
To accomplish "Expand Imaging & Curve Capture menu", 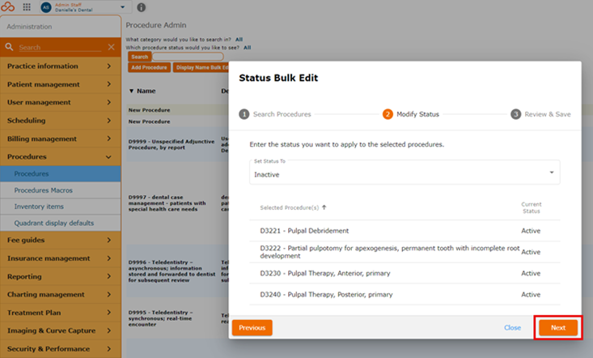I will tap(61, 330).
